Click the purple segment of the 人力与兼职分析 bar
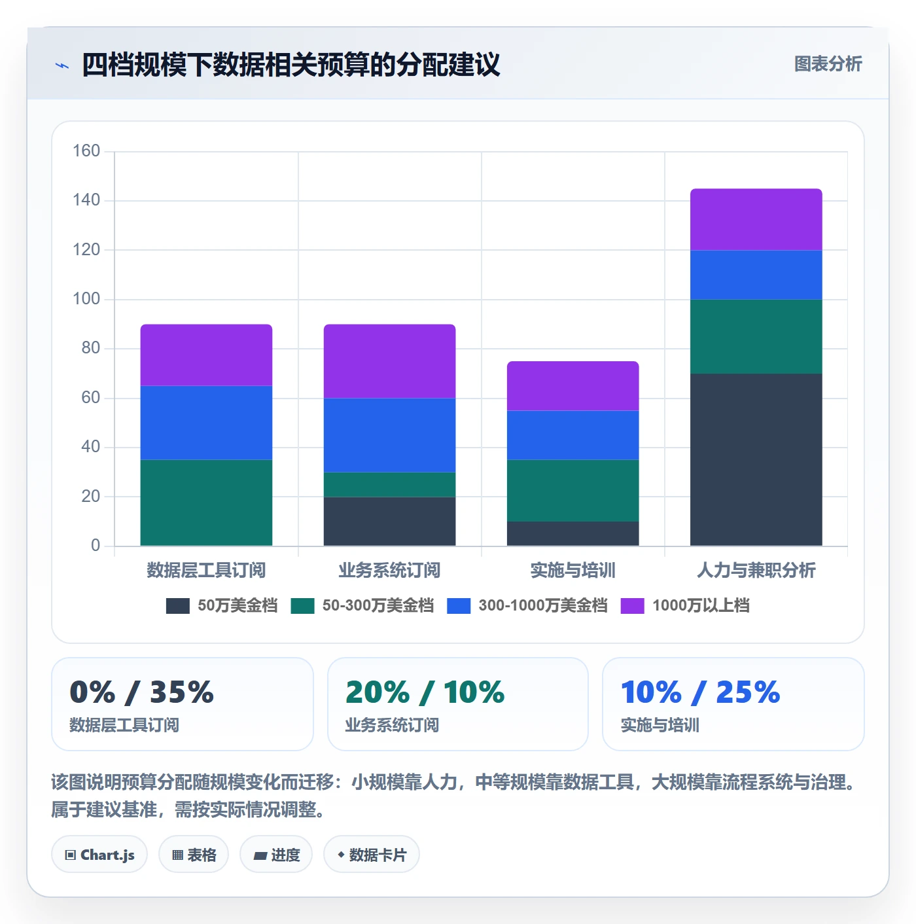 pos(756,220)
